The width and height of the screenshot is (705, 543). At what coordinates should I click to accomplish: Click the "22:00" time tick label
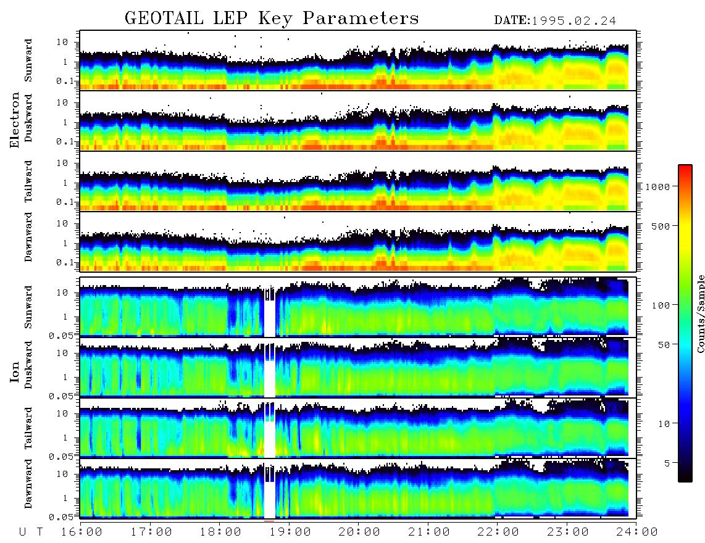[498, 532]
